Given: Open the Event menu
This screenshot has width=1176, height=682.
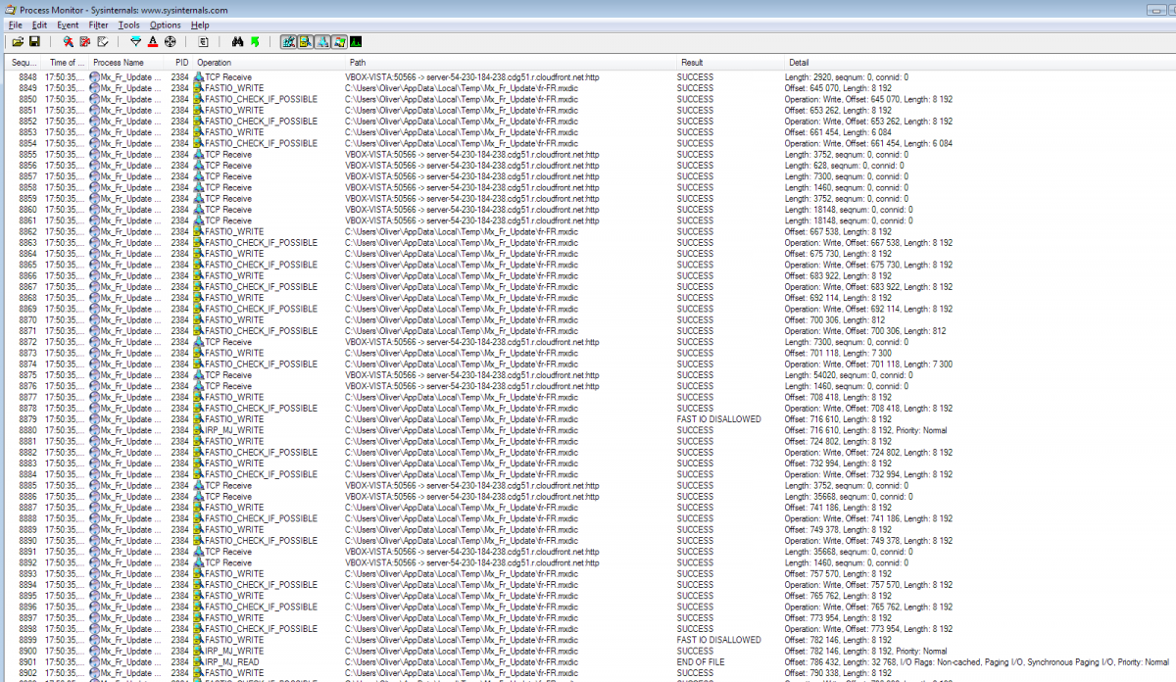Looking at the screenshot, I should (x=68, y=24).
